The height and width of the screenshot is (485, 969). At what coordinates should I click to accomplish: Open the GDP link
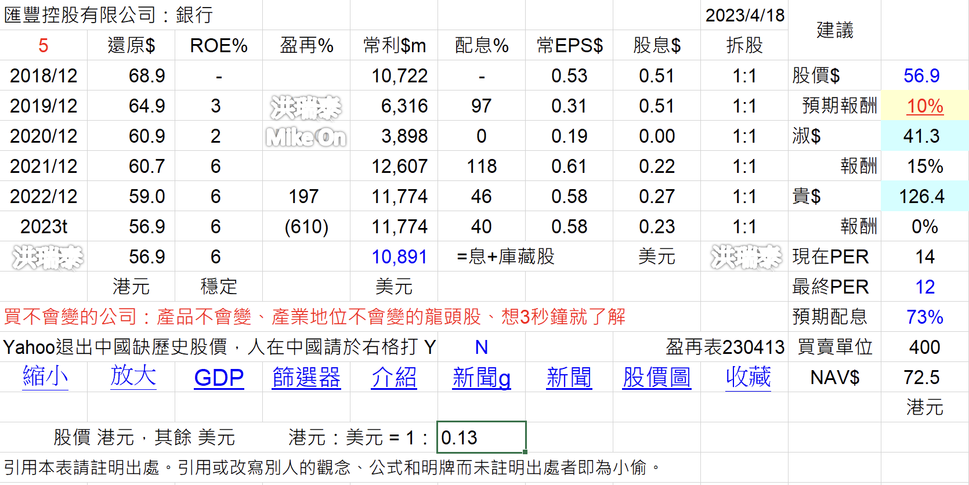coord(219,378)
